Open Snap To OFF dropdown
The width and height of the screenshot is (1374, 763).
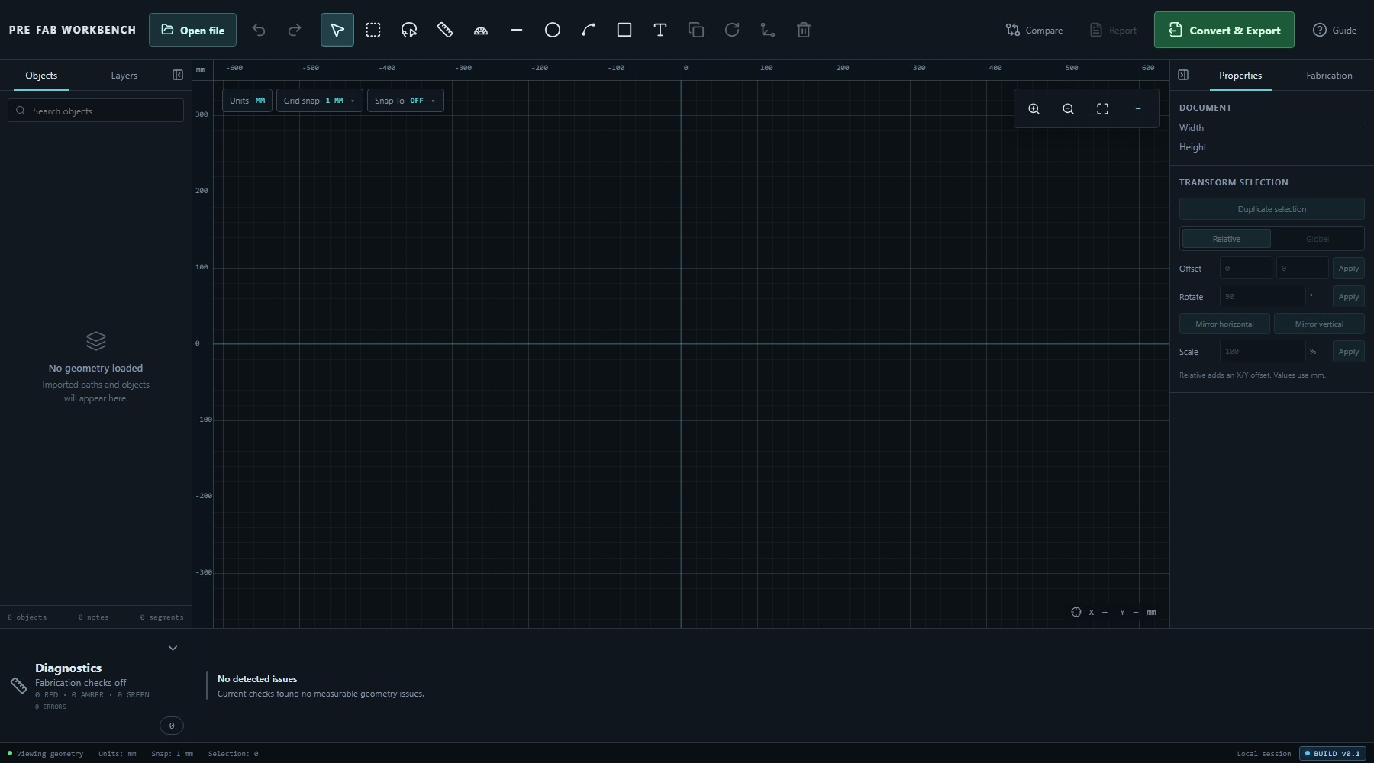click(405, 101)
